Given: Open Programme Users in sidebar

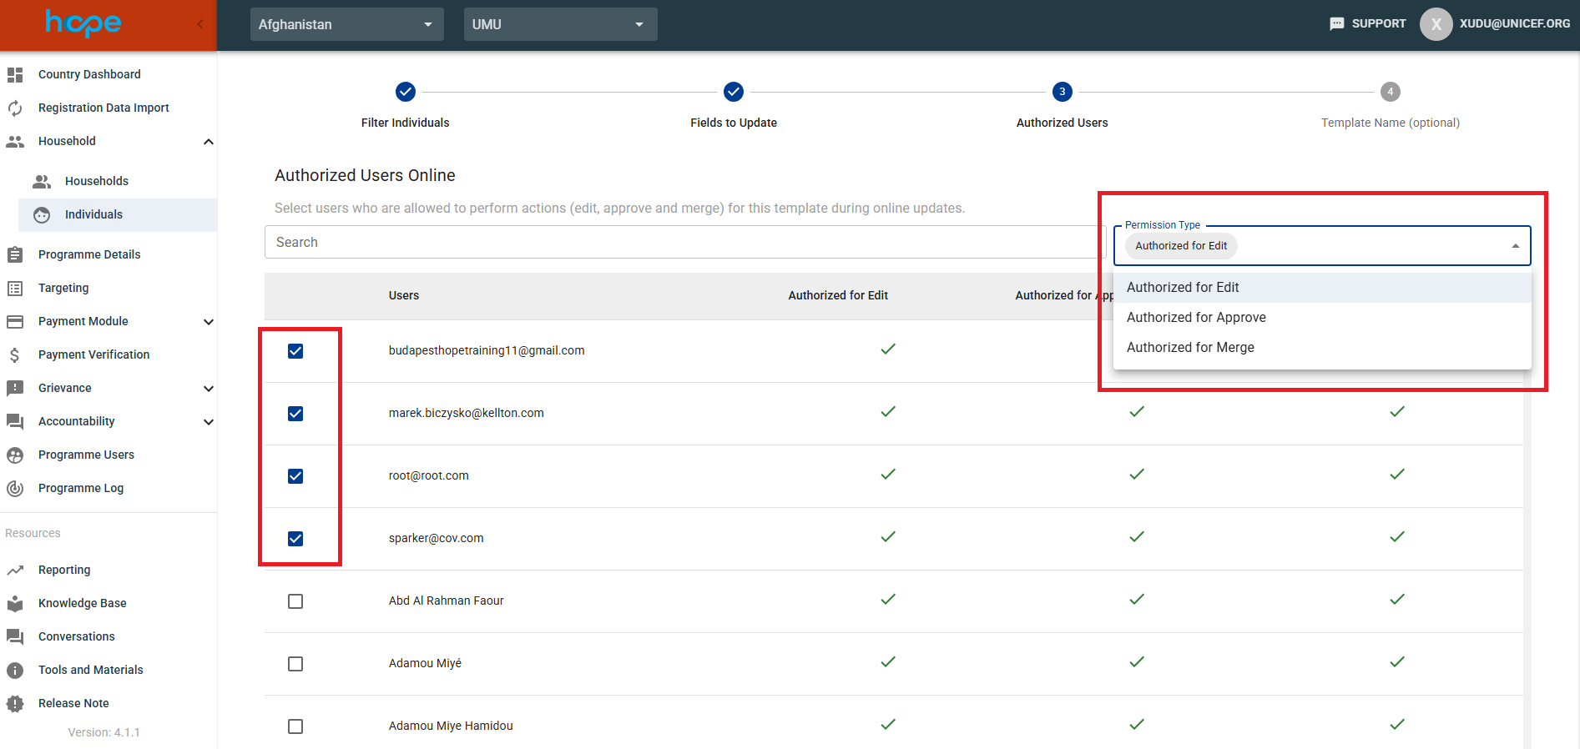Looking at the screenshot, I should click(86, 455).
